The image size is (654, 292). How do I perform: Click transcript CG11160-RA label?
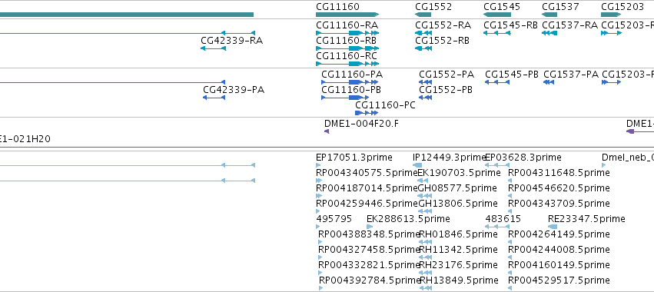(x=347, y=25)
